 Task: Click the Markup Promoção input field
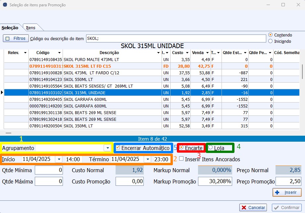click(215, 181)
